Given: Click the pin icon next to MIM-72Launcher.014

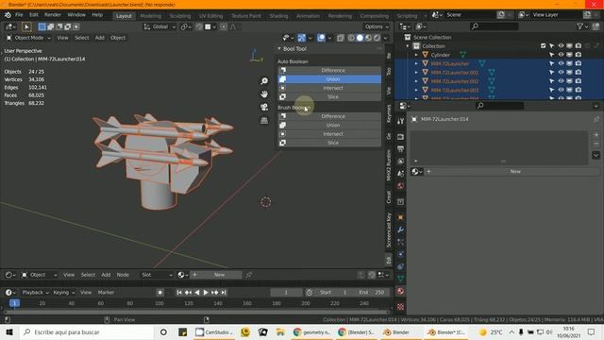Looking at the screenshot, I should pos(596,119).
